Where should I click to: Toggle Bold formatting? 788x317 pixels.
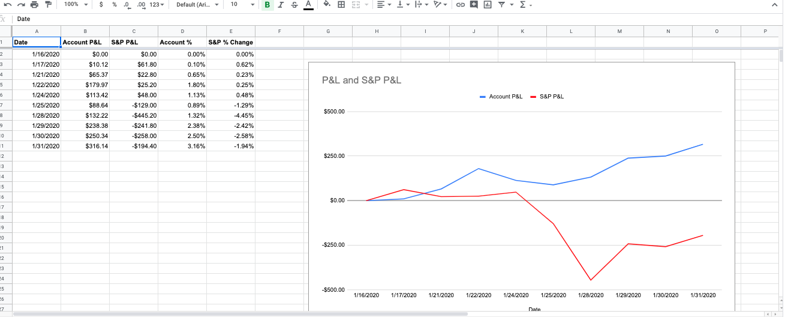click(266, 5)
